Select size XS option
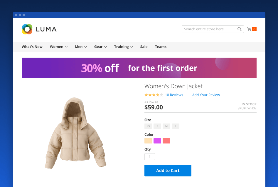The height and width of the screenshot is (187, 278). pos(148,126)
